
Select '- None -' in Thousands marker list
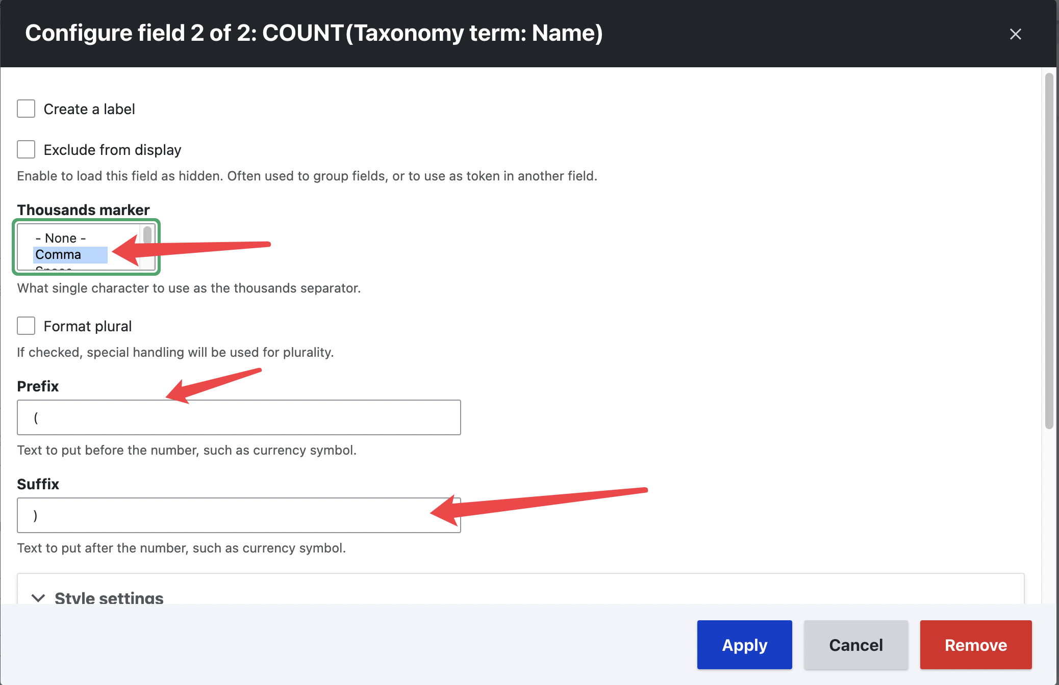[x=61, y=238]
